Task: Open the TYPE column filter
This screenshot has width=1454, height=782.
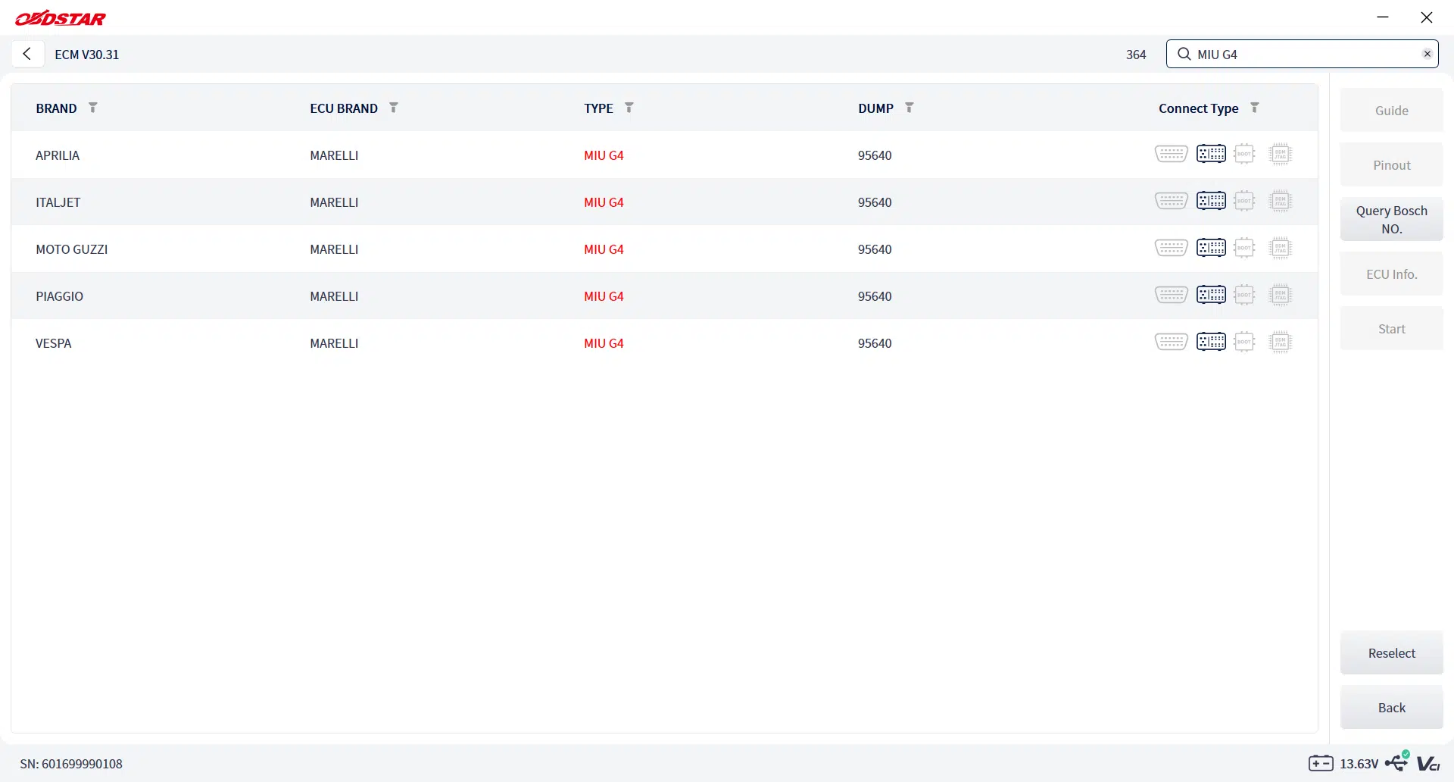Action: 629,108
